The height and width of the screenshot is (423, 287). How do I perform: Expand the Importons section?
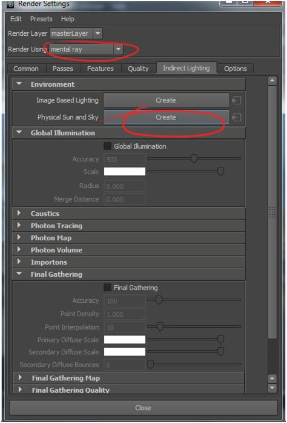[129, 262]
